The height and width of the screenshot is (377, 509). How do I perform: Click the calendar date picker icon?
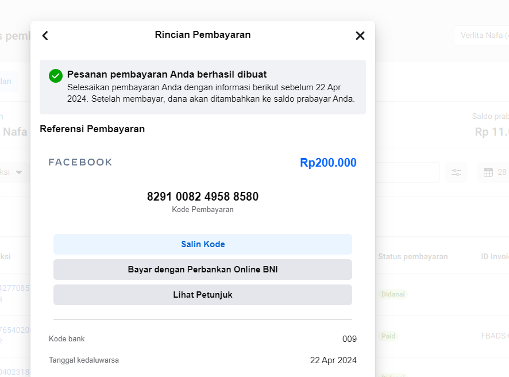tap(488, 172)
